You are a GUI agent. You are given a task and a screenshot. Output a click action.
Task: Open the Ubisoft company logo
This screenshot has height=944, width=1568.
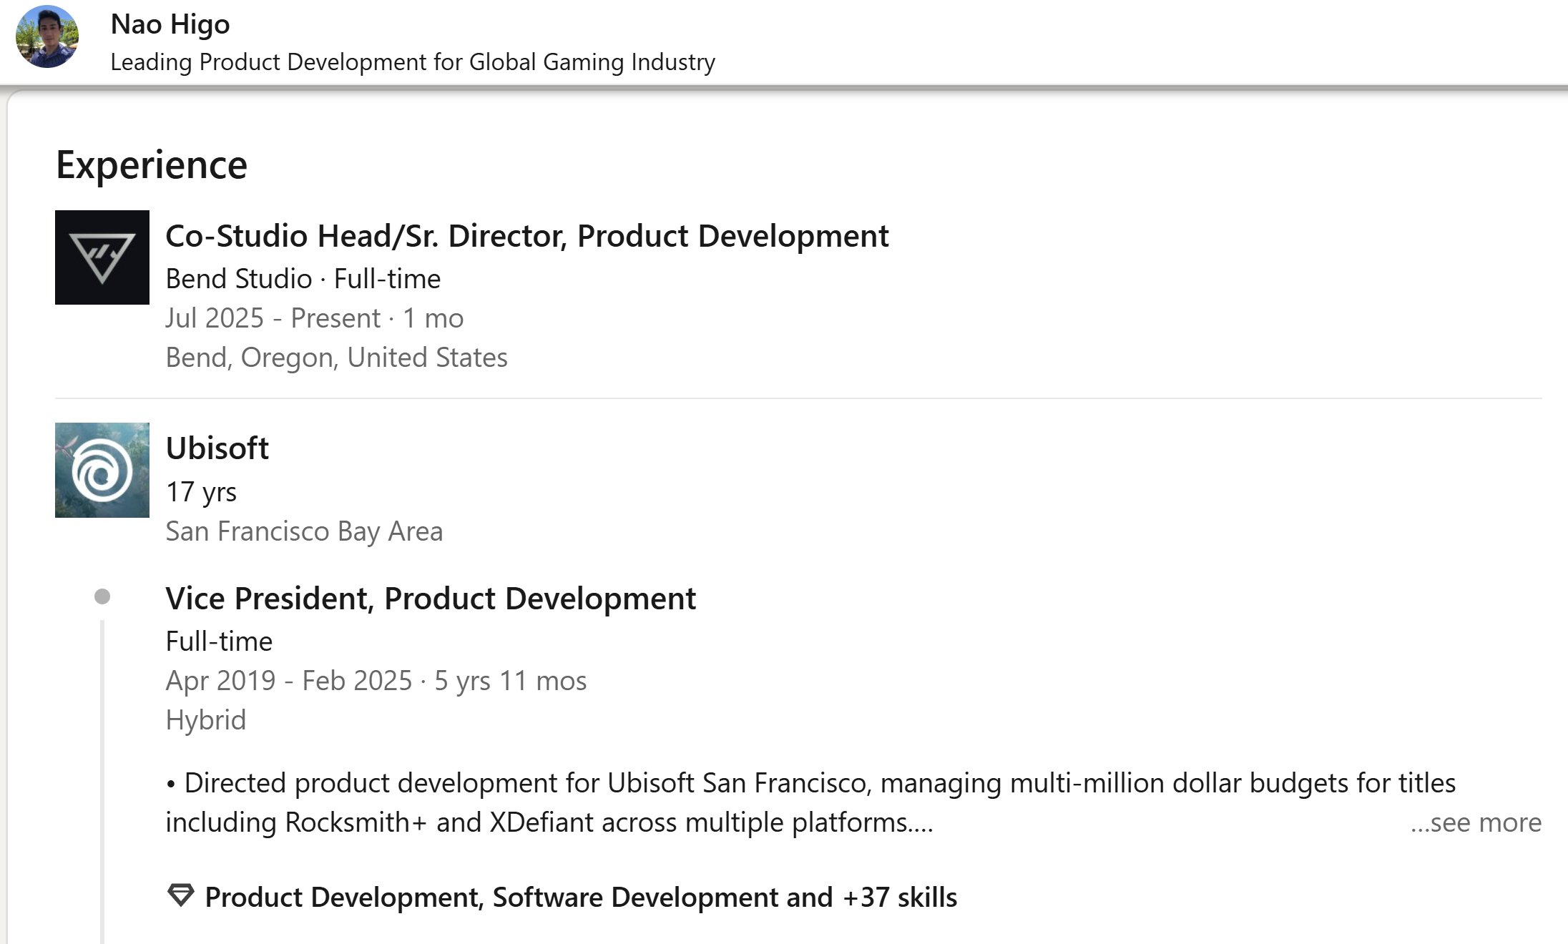(102, 470)
